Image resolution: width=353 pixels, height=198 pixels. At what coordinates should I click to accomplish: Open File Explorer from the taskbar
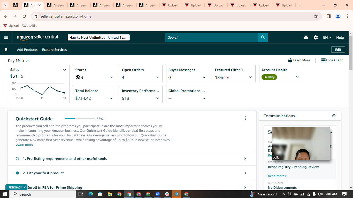pos(110,194)
